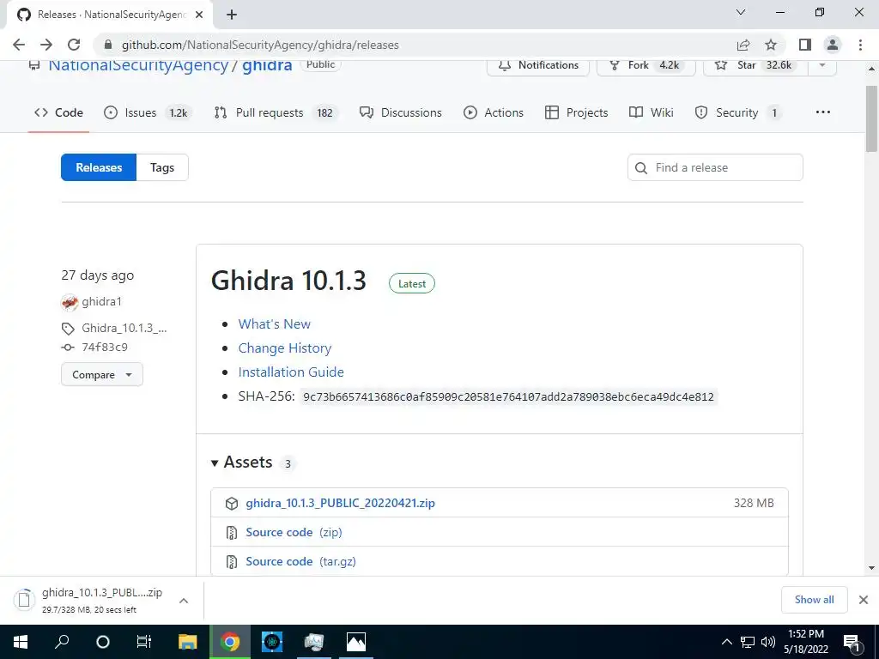The width and height of the screenshot is (879, 659).
Task: Click the SHA-256 hash value
Action: [508, 396]
